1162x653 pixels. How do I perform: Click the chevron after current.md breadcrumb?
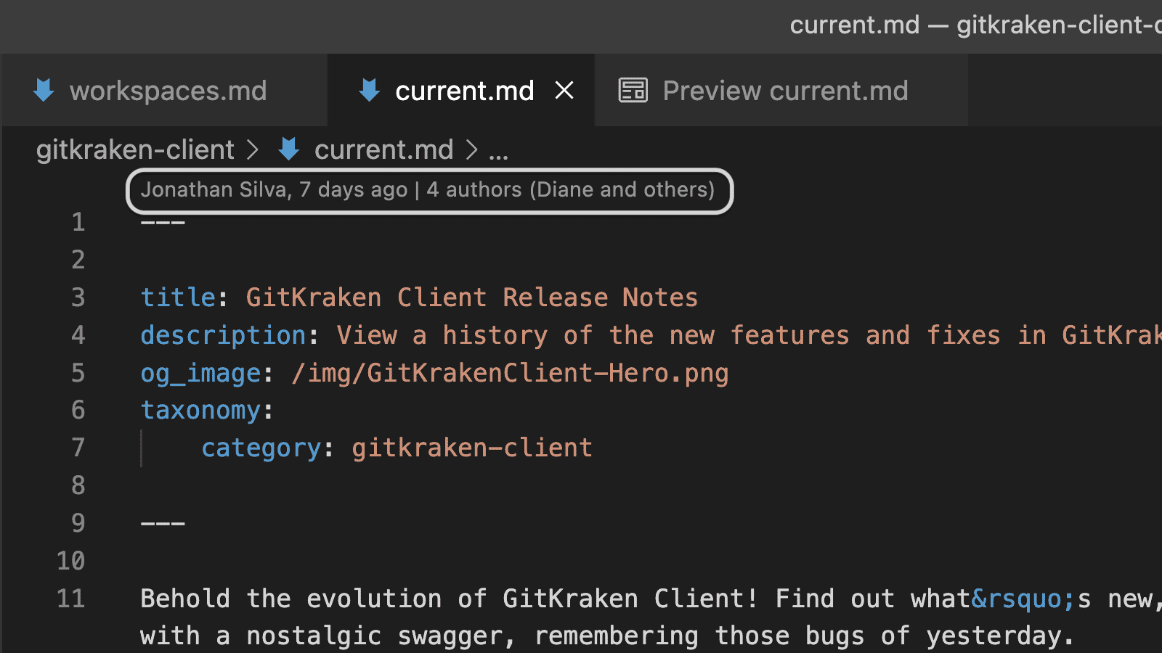point(473,149)
